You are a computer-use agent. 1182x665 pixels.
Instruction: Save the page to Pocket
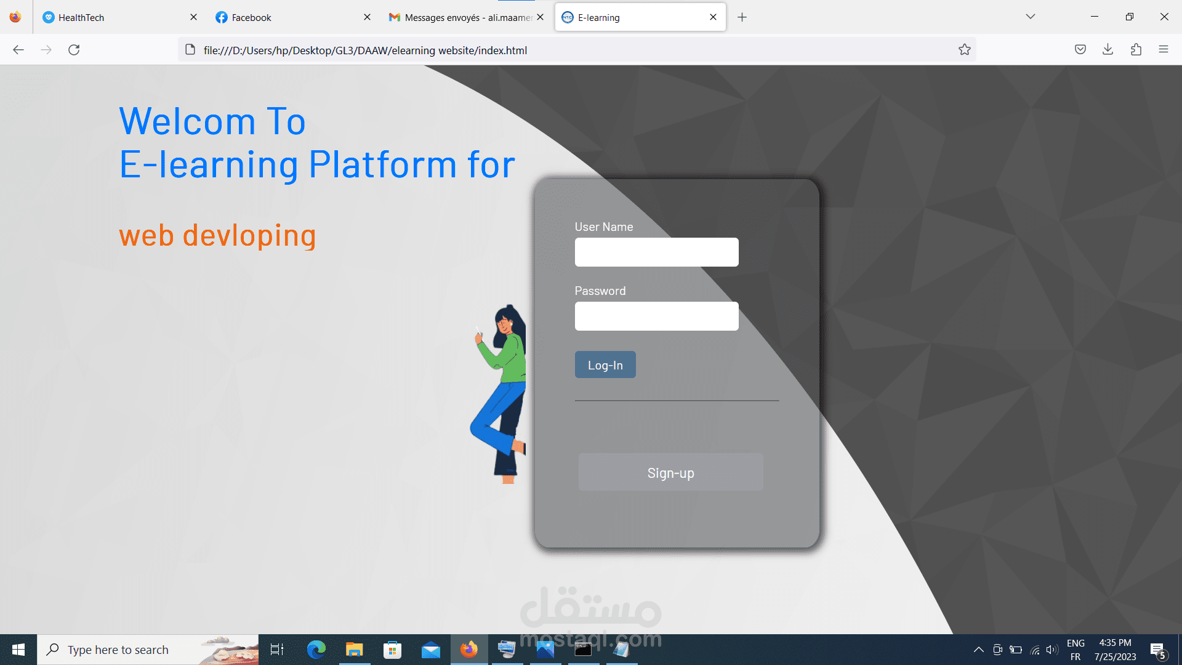tap(1080, 50)
